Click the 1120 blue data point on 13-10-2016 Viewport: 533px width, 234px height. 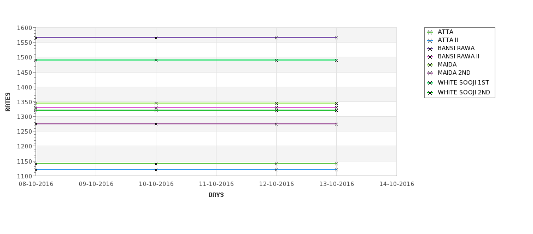pyautogui.click(x=337, y=170)
